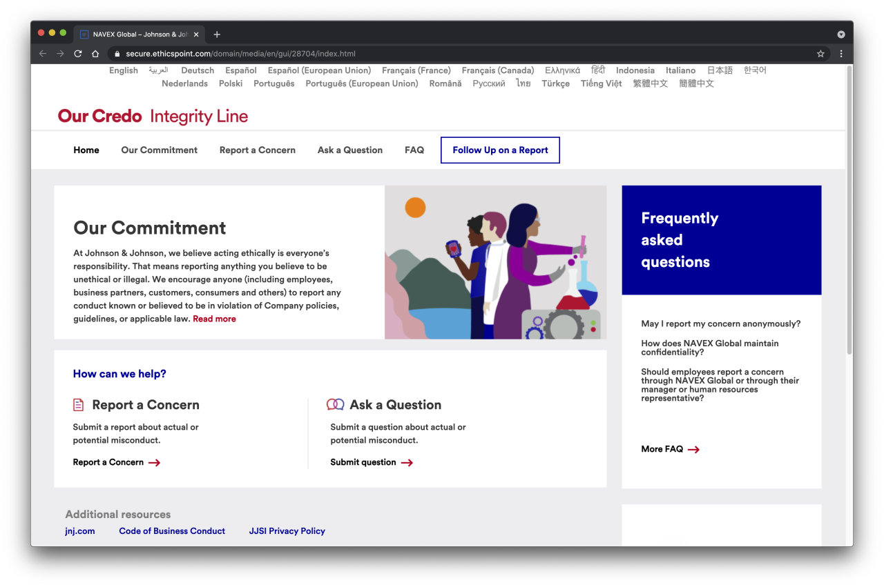
Task: Switch language to Português (European Union)
Action: pyautogui.click(x=362, y=83)
